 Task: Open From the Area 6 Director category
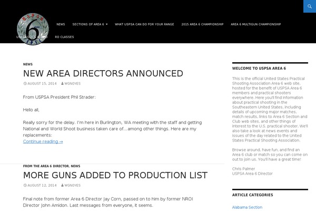click(46, 166)
